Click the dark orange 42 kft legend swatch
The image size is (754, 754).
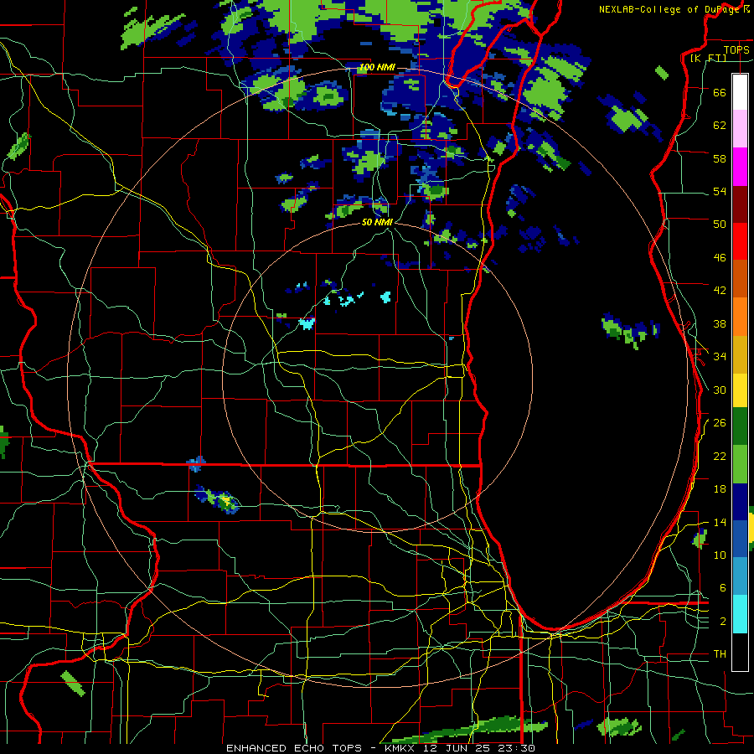[740, 278]
